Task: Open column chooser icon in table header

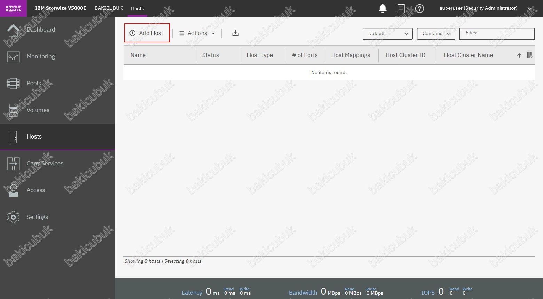Action: 529,55
